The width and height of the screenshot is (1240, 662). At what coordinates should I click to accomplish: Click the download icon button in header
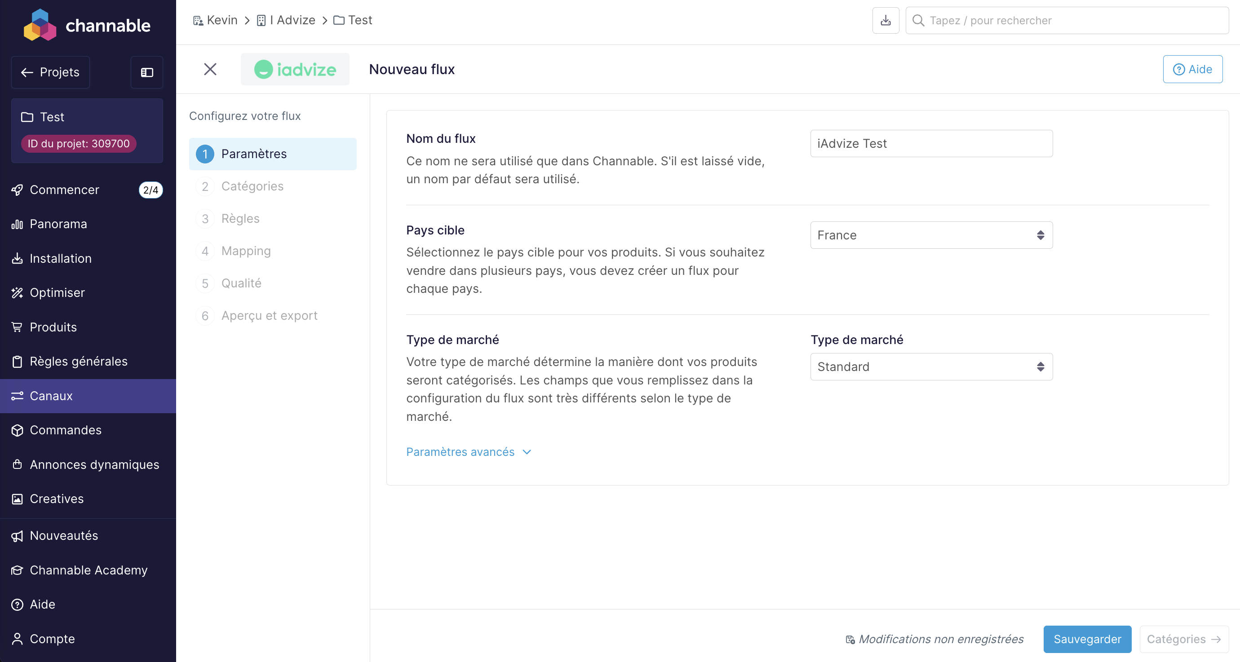(x=885, y=20)
